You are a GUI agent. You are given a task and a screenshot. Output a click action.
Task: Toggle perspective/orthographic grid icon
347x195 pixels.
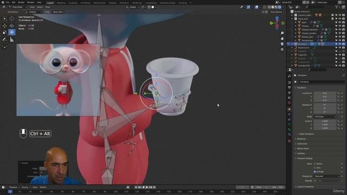(282, 49)
